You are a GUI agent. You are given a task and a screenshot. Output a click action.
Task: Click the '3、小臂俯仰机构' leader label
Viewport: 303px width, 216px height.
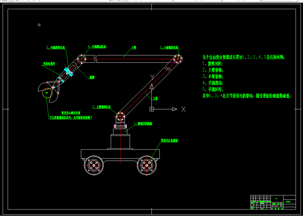coord(169,47)
